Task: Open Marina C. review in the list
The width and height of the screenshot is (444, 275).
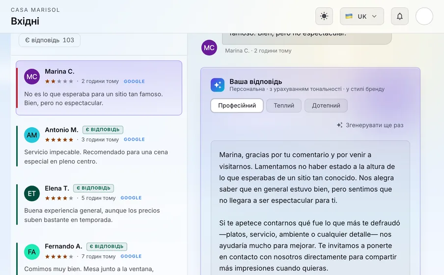Action: 99,88
